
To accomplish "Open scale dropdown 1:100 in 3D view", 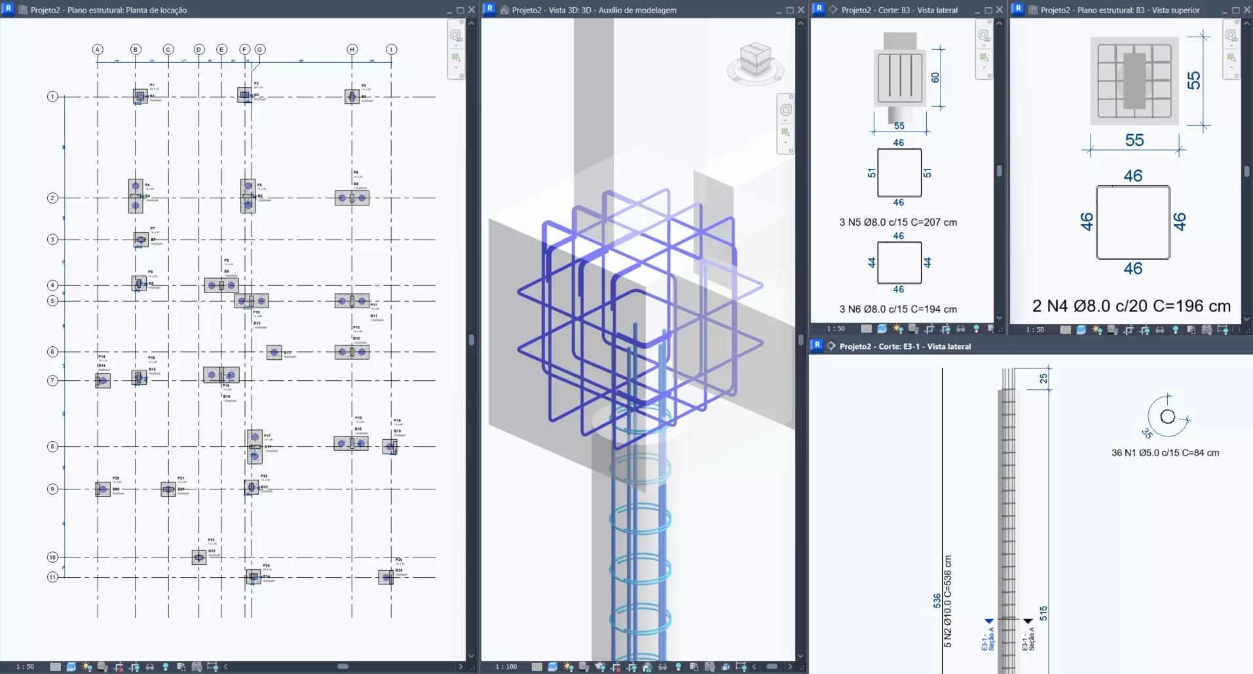I will pyautogui.click(x=506, y=667).
